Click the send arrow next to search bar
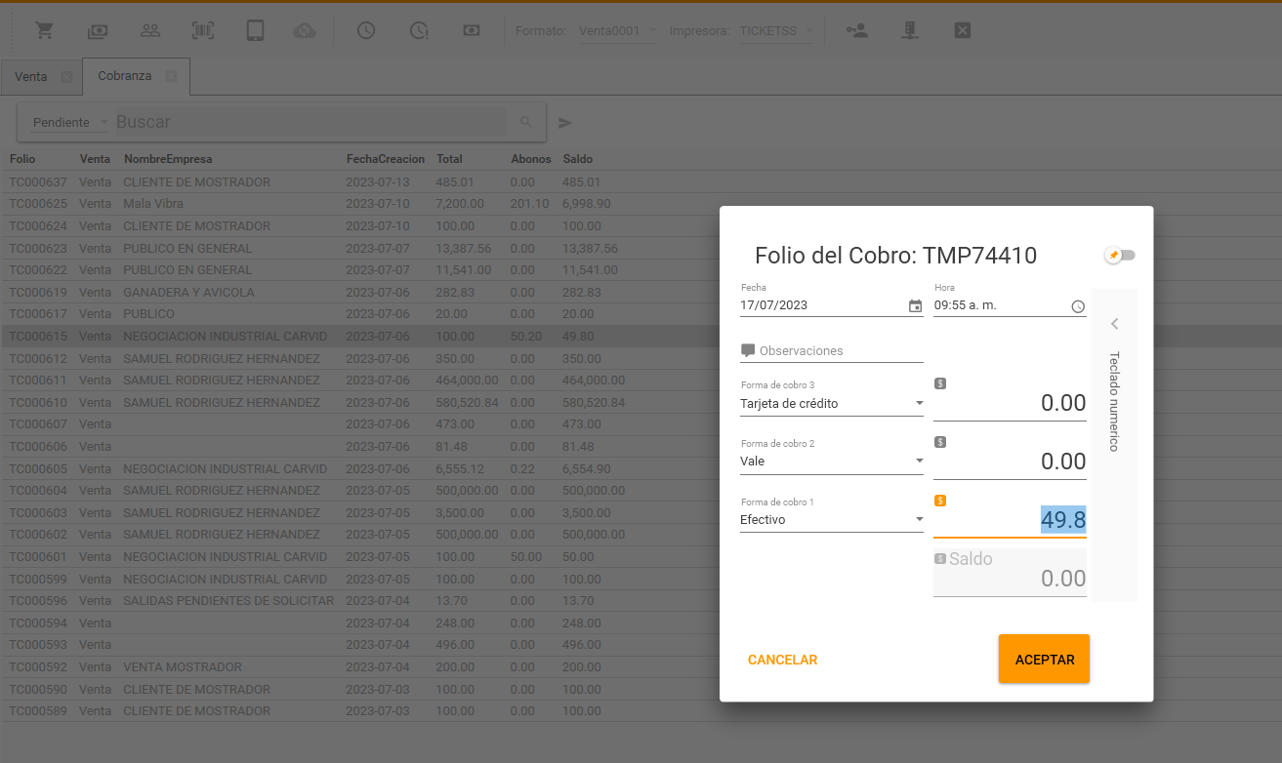Image resolution: width=1282 pixels, height=763 pixels. click(564, 123)
